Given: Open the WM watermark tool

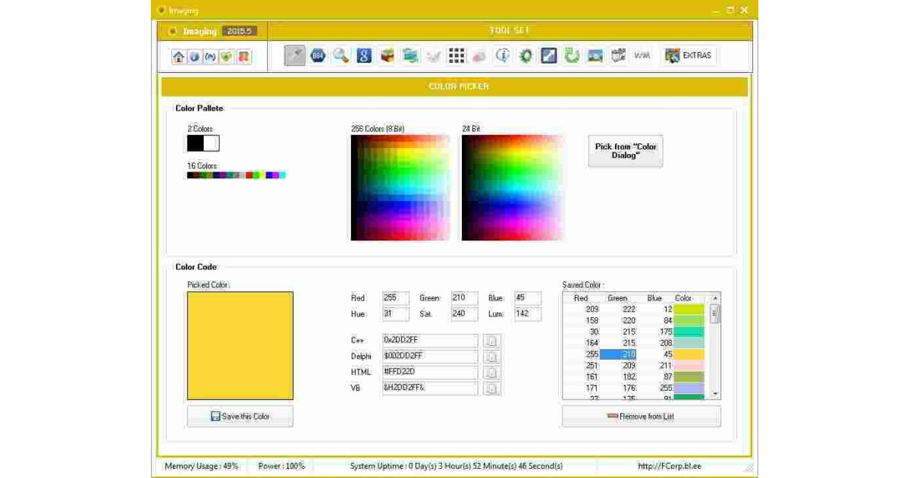Looking at the screenshot, I should (642, 56).
